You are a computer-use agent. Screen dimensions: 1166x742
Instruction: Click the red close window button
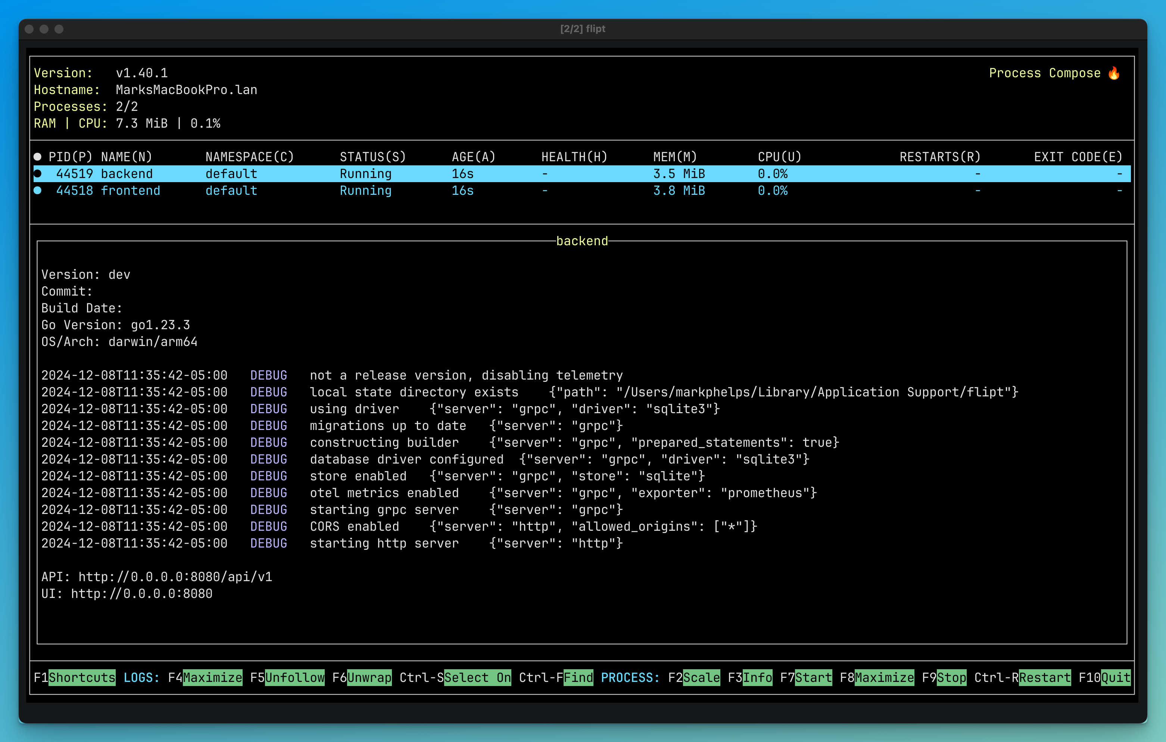(29, 29)
